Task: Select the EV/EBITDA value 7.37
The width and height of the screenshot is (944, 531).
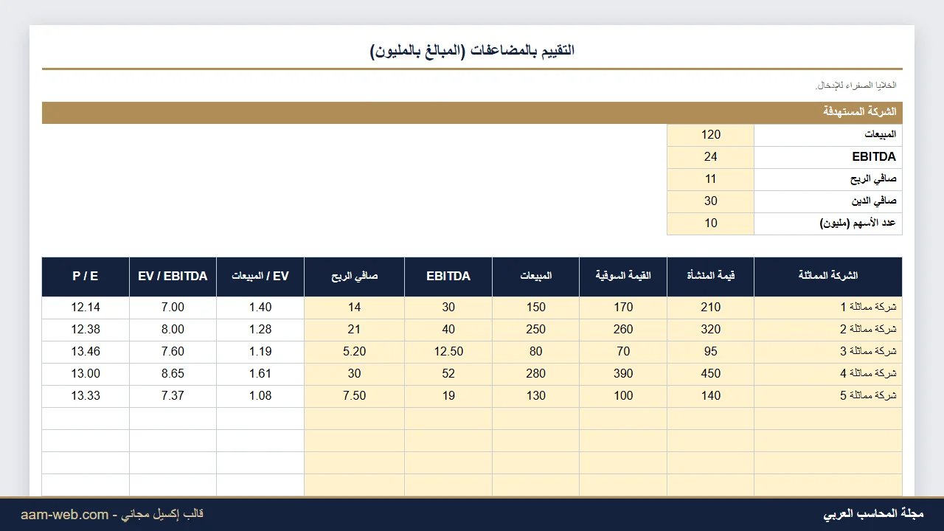Action: [173, 396]
